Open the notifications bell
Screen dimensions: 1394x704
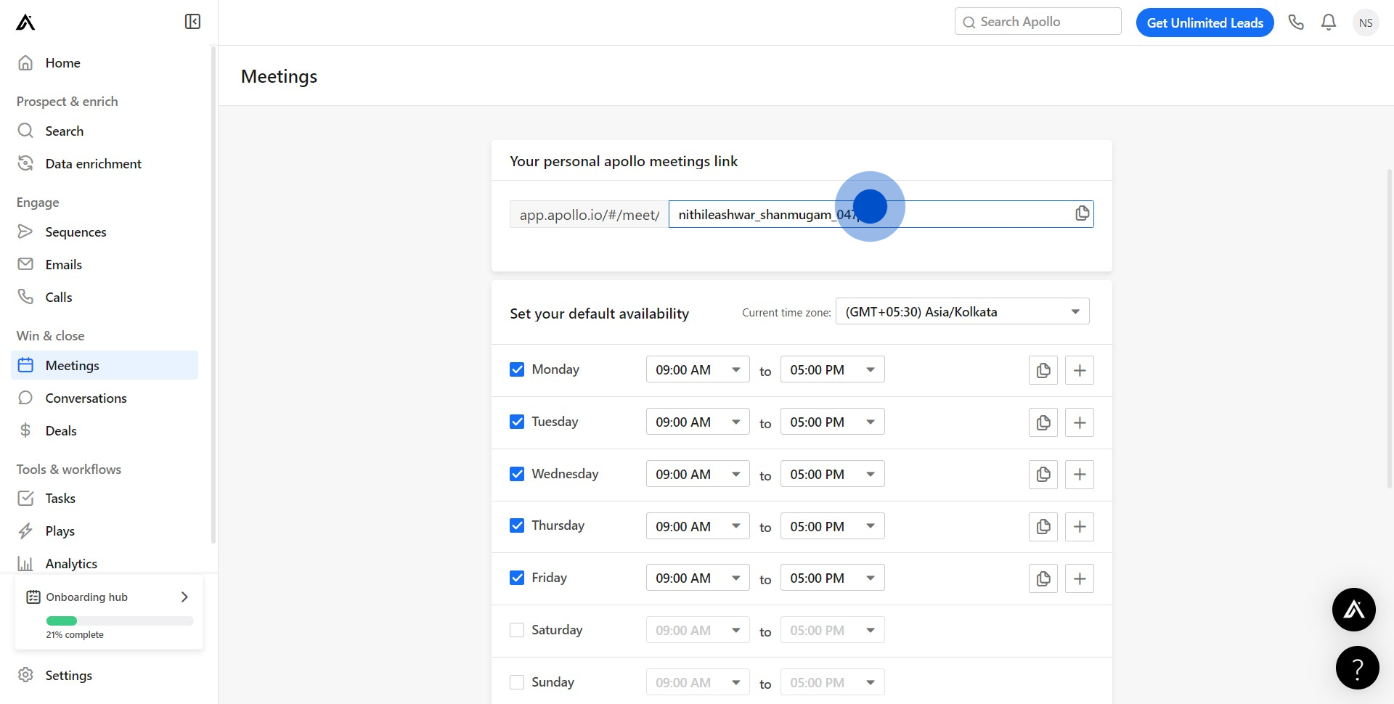[1329, 22]
